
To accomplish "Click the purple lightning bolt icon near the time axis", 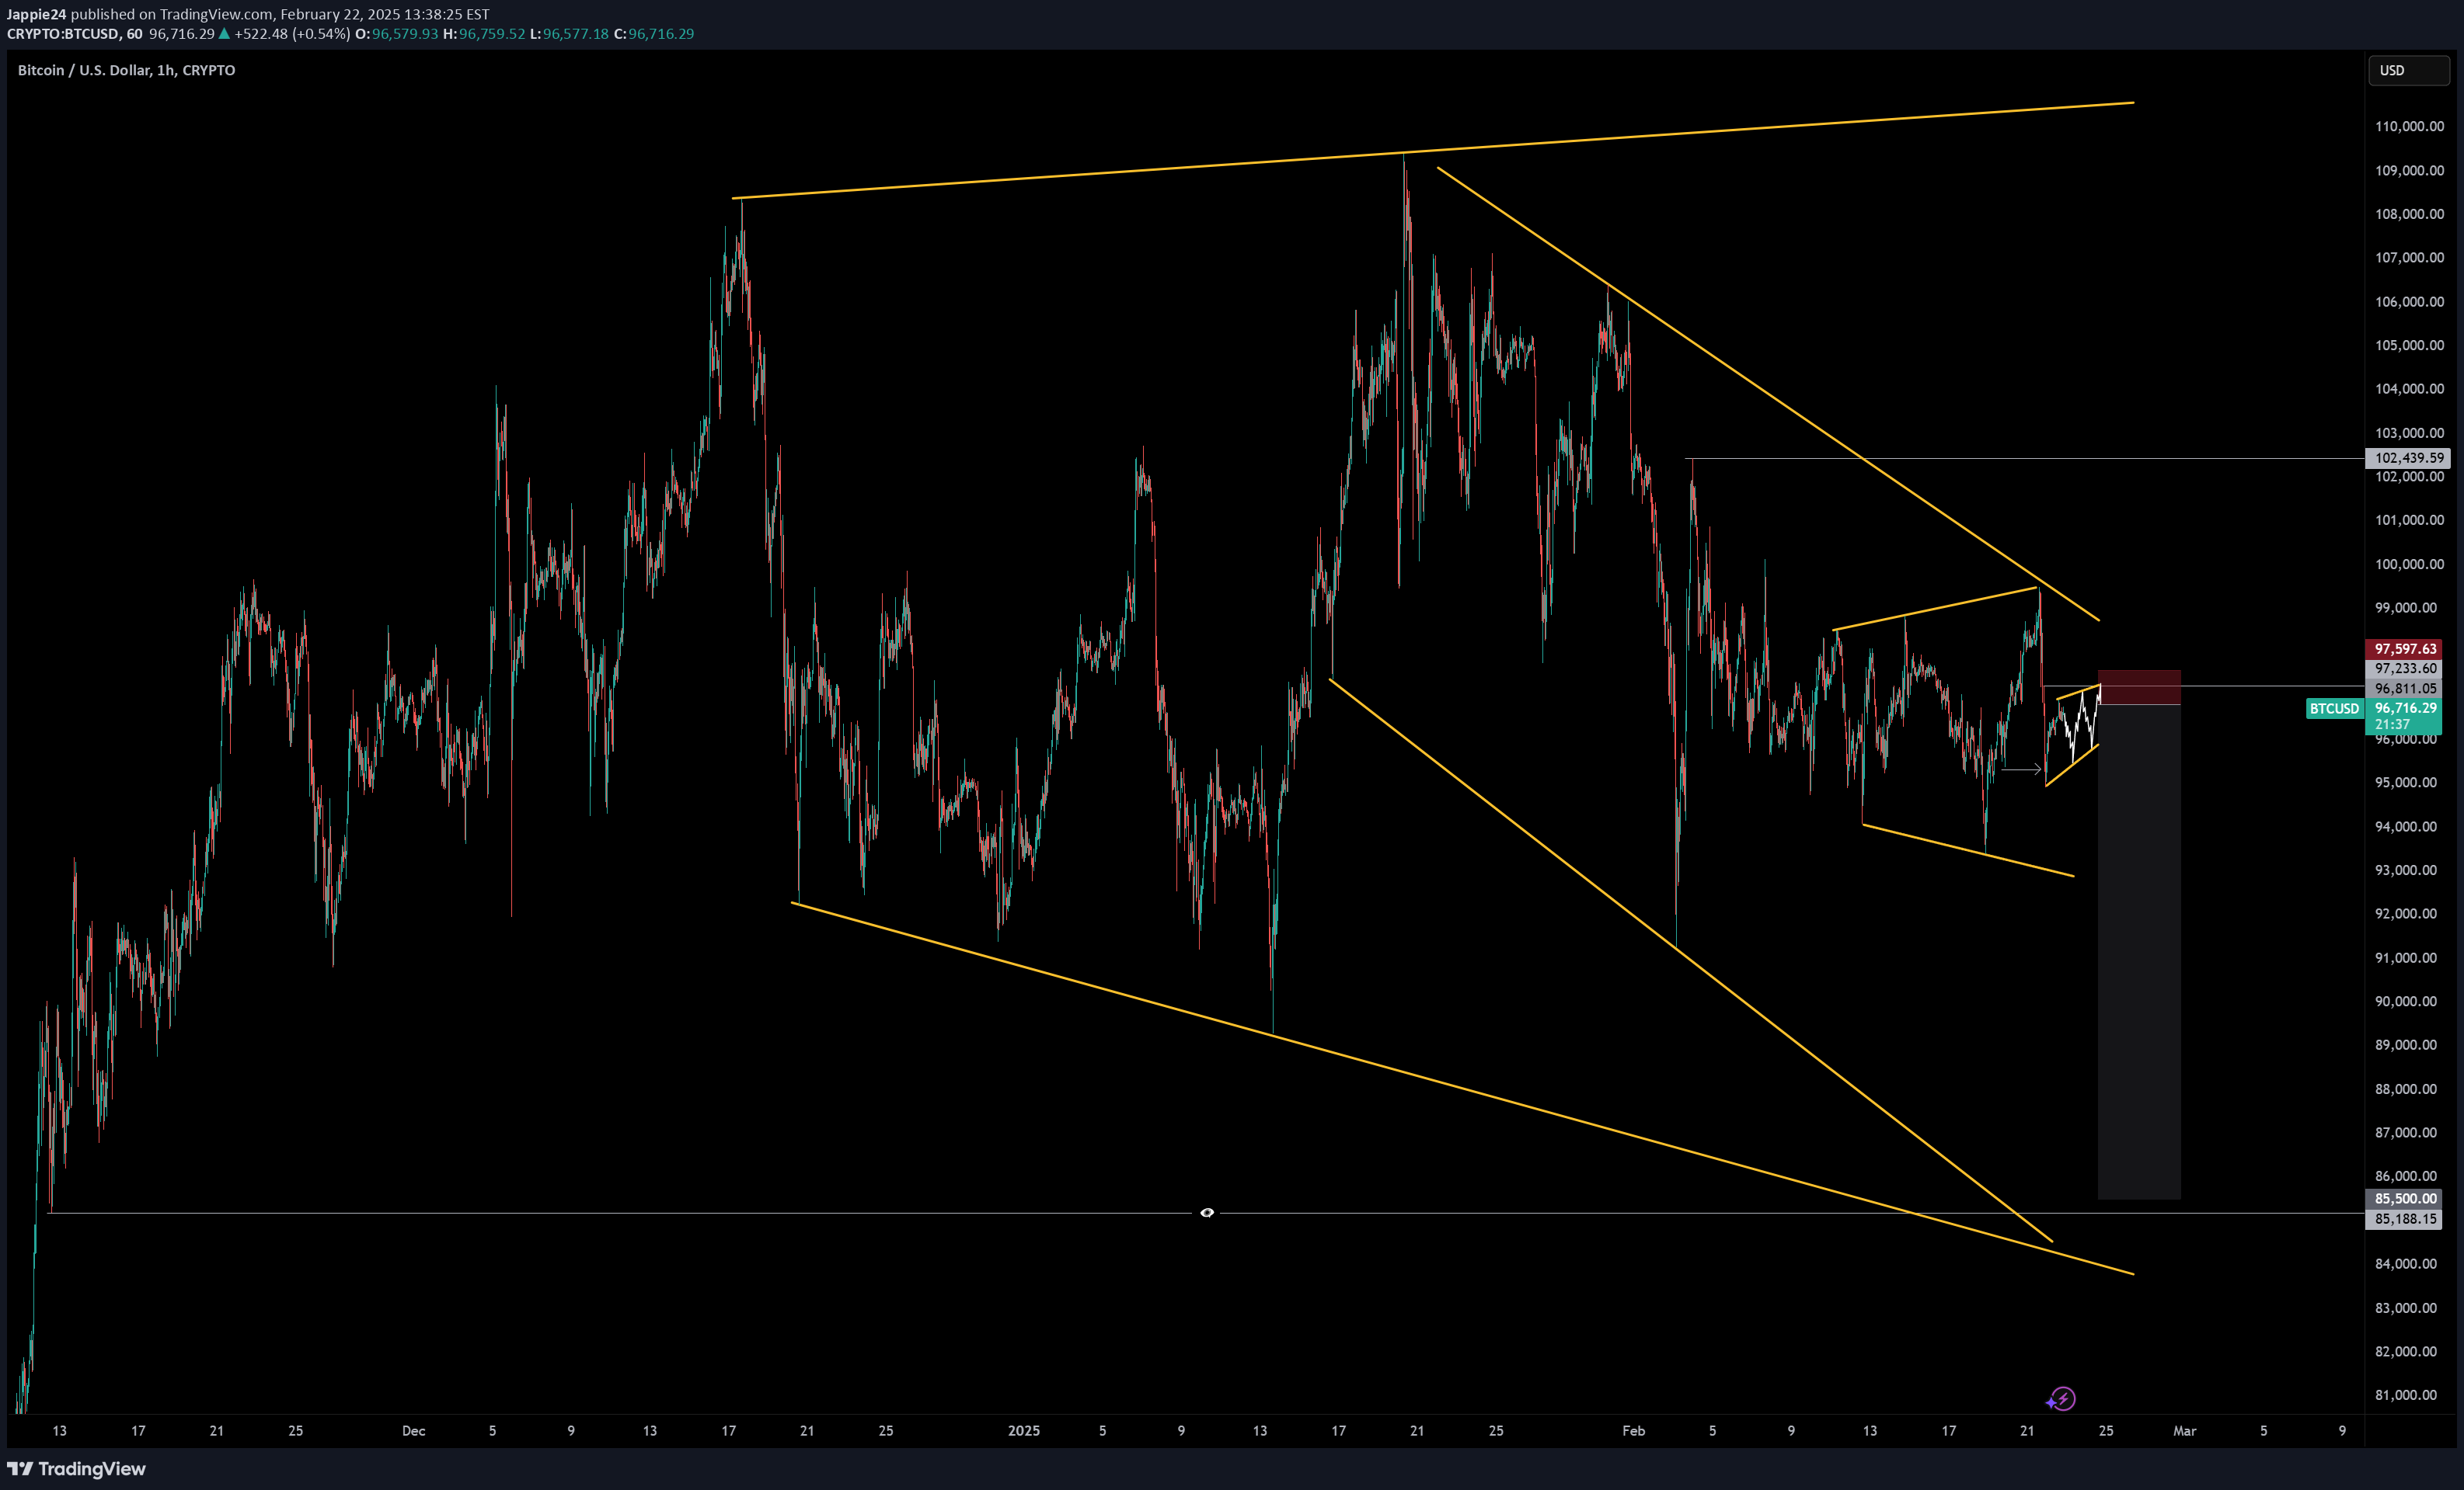I will [2062, 1399].
